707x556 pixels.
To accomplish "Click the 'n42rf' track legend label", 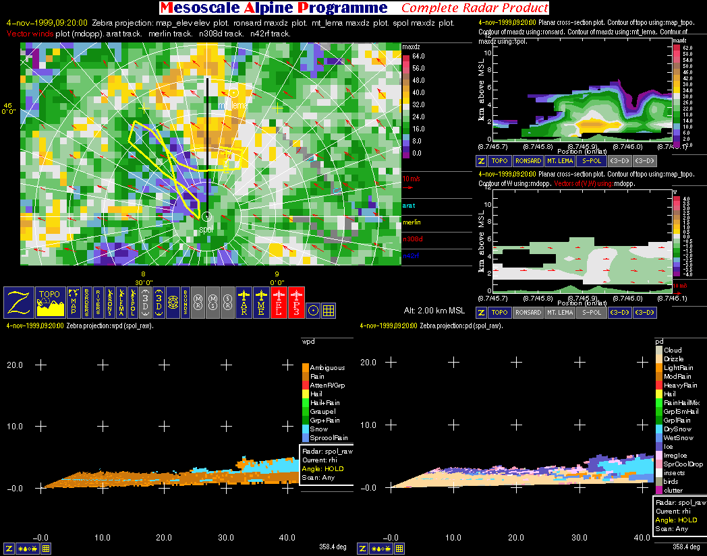I will [411, 256].
